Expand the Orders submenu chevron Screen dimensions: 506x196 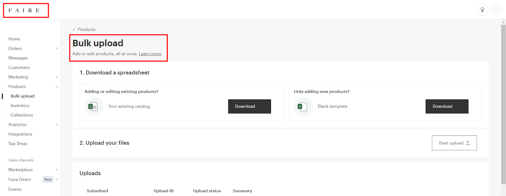57,48
